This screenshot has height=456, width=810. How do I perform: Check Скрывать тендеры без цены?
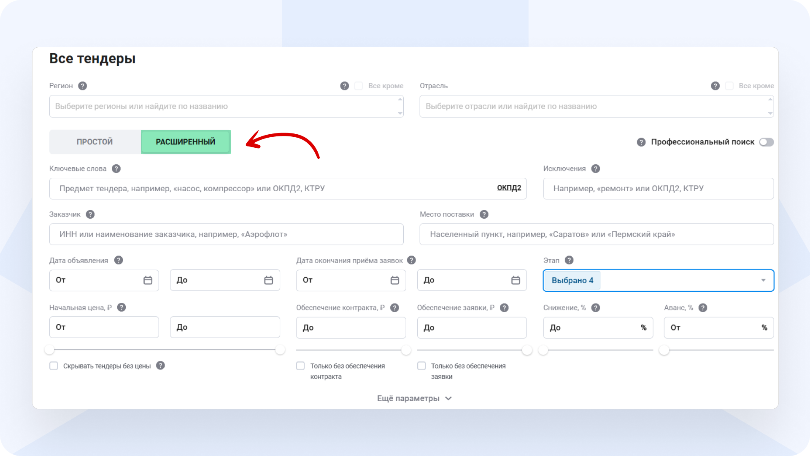coord(54,366)
